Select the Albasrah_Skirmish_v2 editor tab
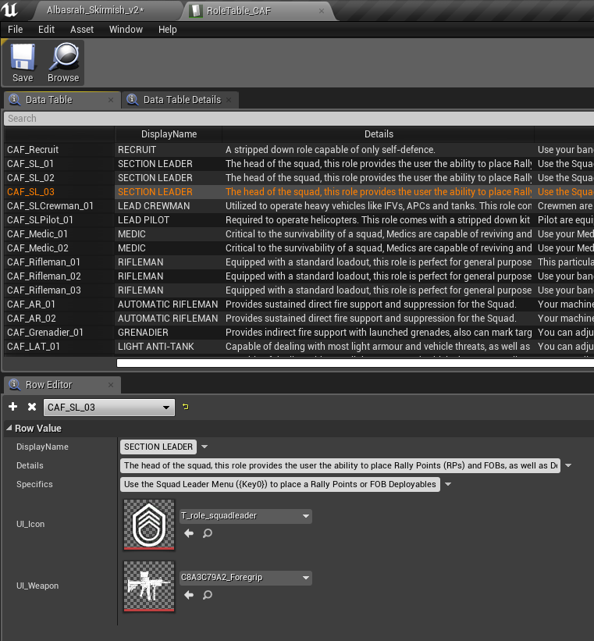Screen dimensions: 594x641 click(88, 11)
